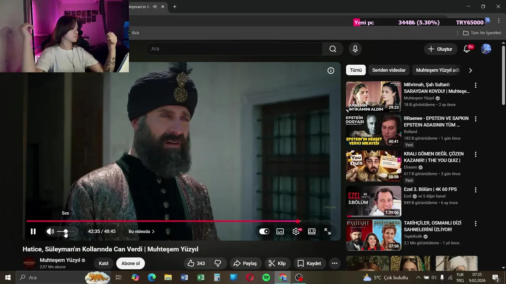Click the YouTube search magnifier button

coord(333,49)
